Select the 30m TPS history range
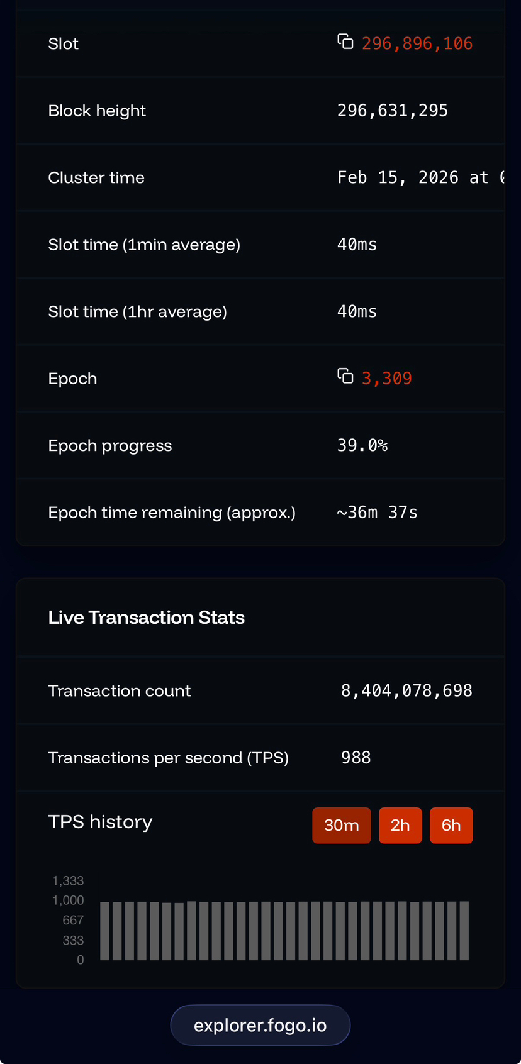This screenshot has width=521, height=1064. pos(342,825)
